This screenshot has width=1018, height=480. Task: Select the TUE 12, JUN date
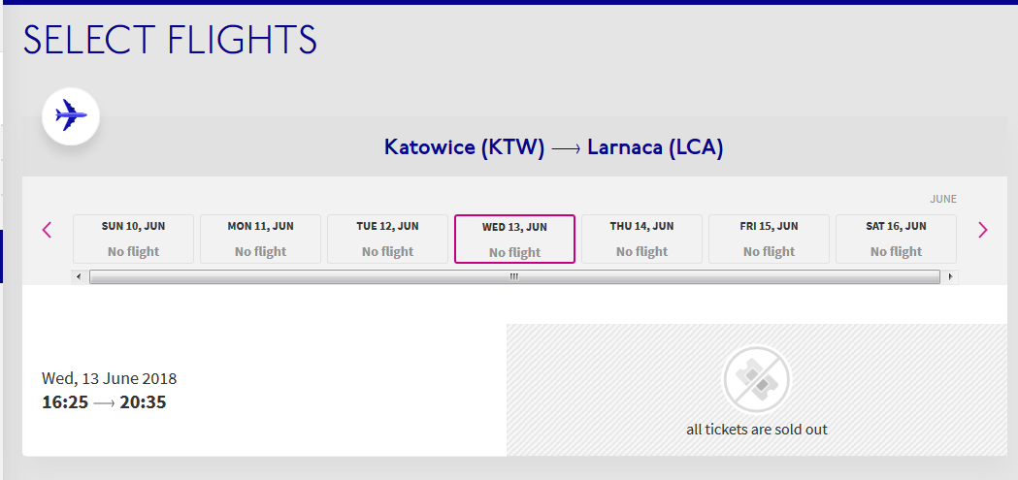pyautogui.click(x=387, y=239)
